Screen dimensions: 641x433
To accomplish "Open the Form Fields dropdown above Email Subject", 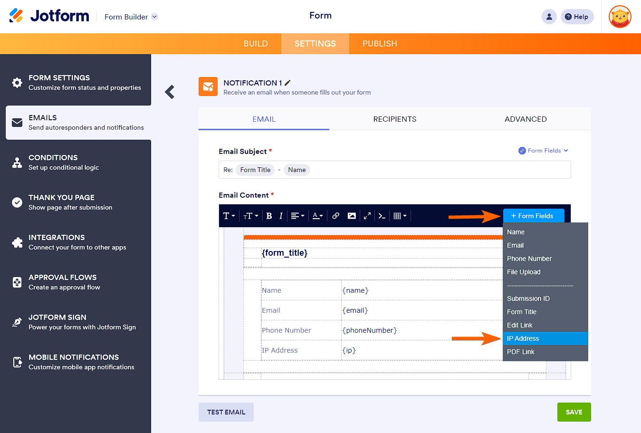I will [x=543, y=150].
